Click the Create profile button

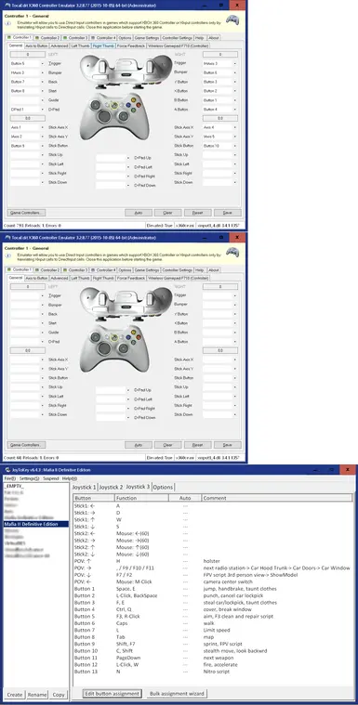coord(14,695)
